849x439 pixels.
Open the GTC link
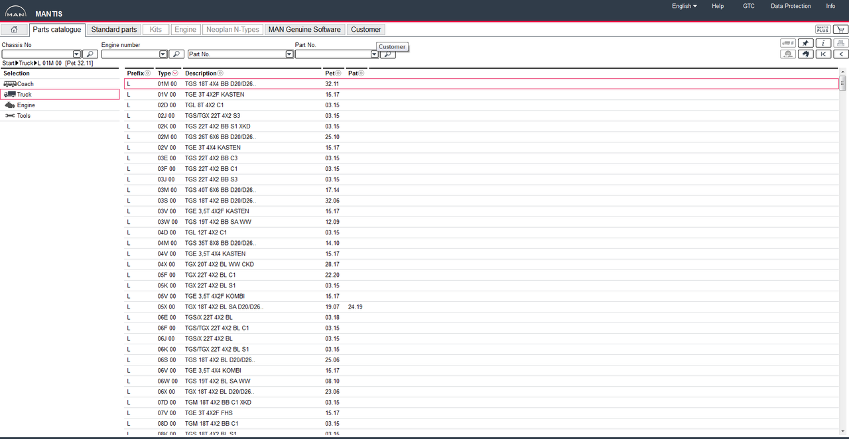[749, 6]
